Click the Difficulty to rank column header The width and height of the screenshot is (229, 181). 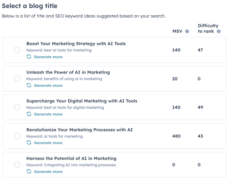point(208,29)
